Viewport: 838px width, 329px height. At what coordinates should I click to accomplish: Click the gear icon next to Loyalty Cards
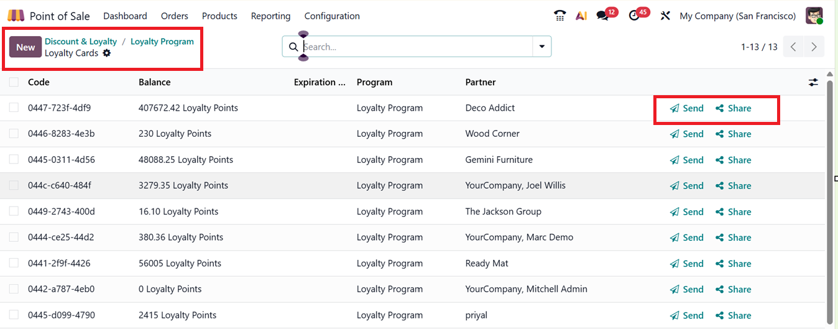(107, 53)
